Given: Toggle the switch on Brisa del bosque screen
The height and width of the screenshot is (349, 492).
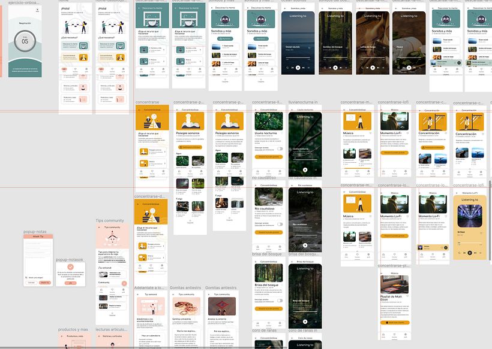Looking at the screenshot, I should 280,301.
